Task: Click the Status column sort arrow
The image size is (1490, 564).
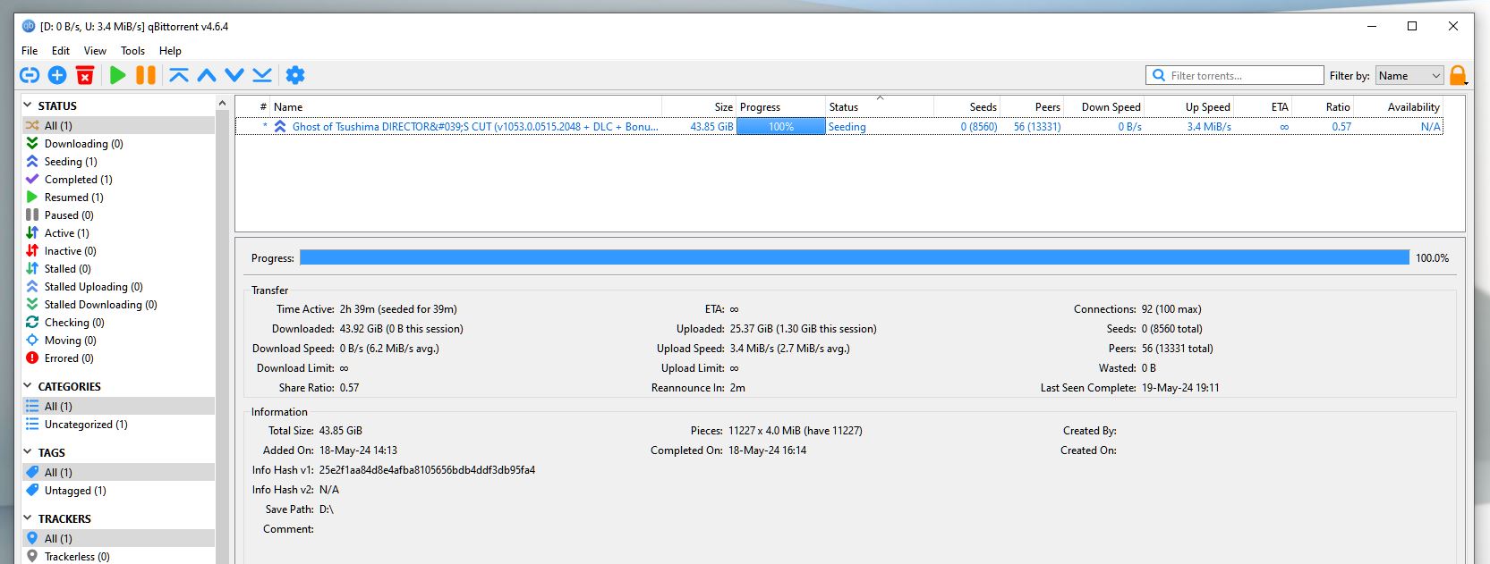Action: click(880, 97)
